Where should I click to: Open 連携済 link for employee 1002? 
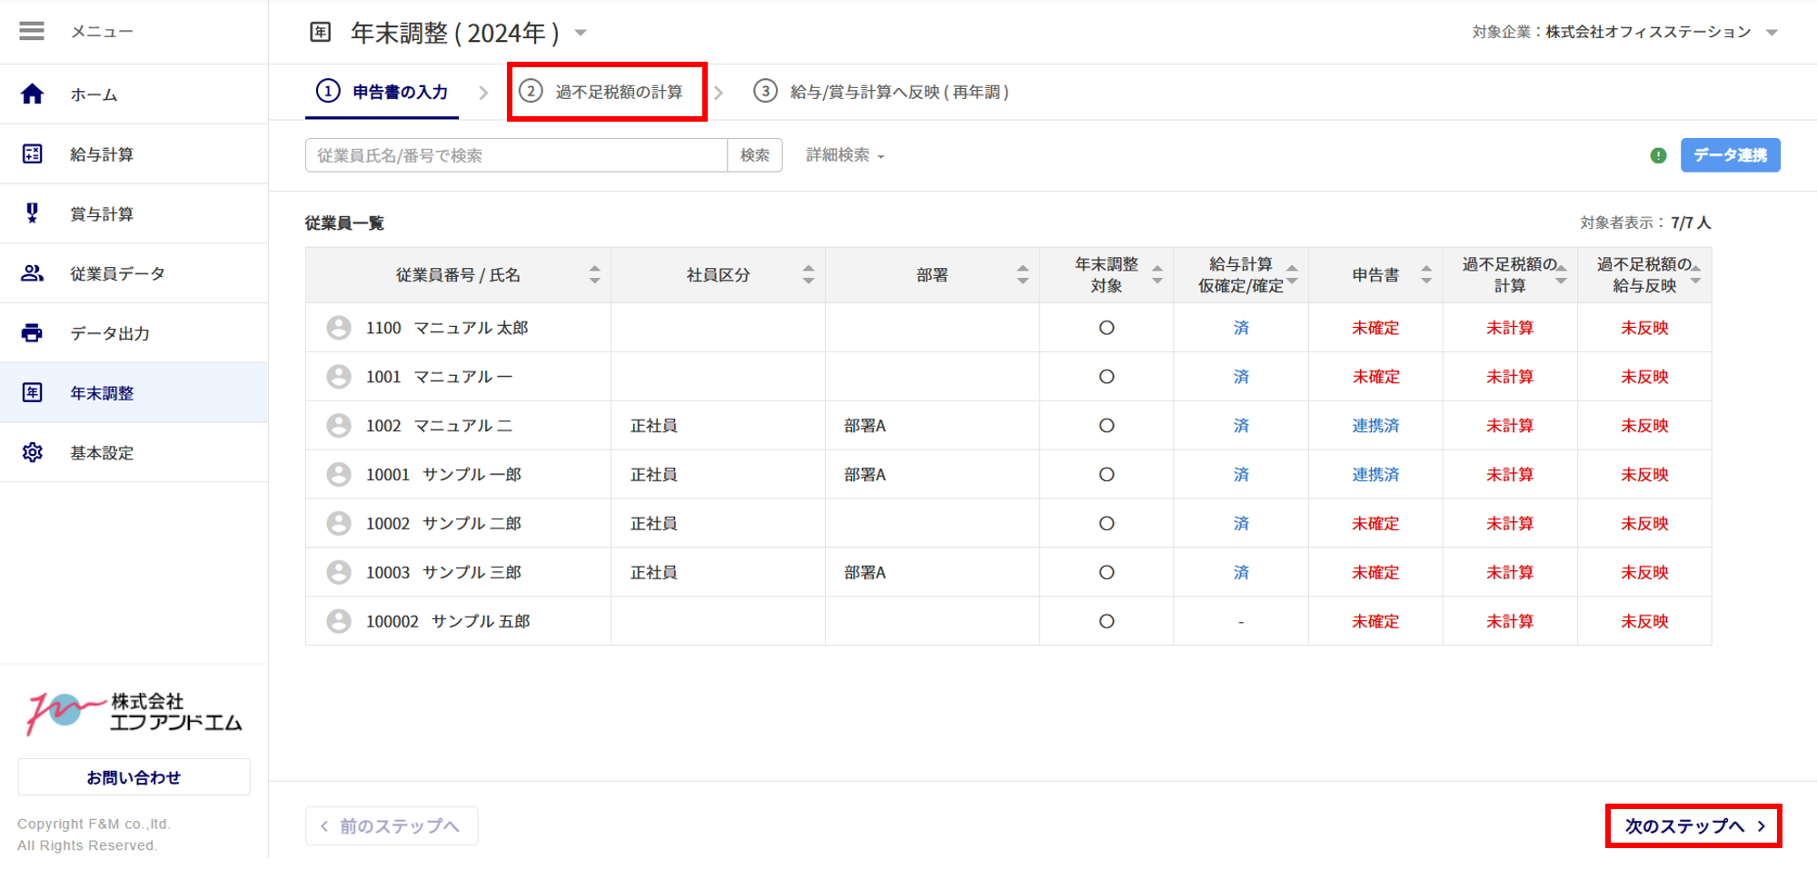coord(1375,426)
